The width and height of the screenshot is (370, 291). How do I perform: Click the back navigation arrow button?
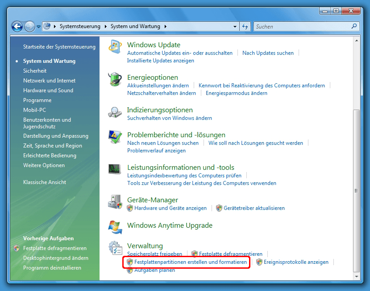tap(17, 26)
